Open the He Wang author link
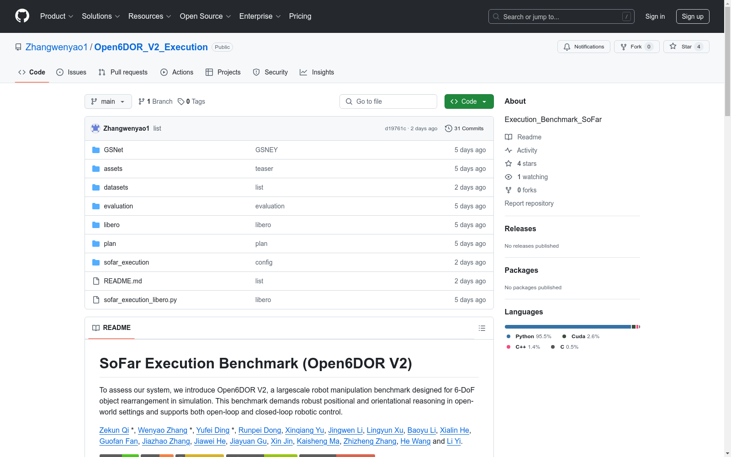Viewport: 731px width, 457px height. 415,441
